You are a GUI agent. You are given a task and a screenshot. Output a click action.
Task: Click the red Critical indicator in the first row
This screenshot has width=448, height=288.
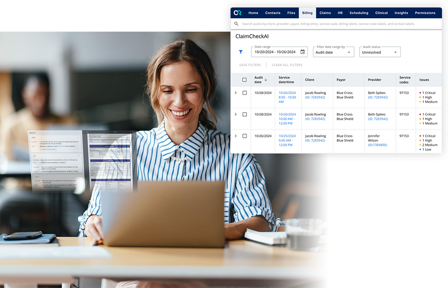point(420,93)
